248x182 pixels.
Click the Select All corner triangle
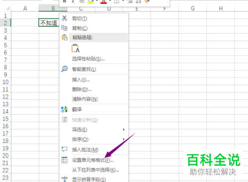click(x=7, y=8)
